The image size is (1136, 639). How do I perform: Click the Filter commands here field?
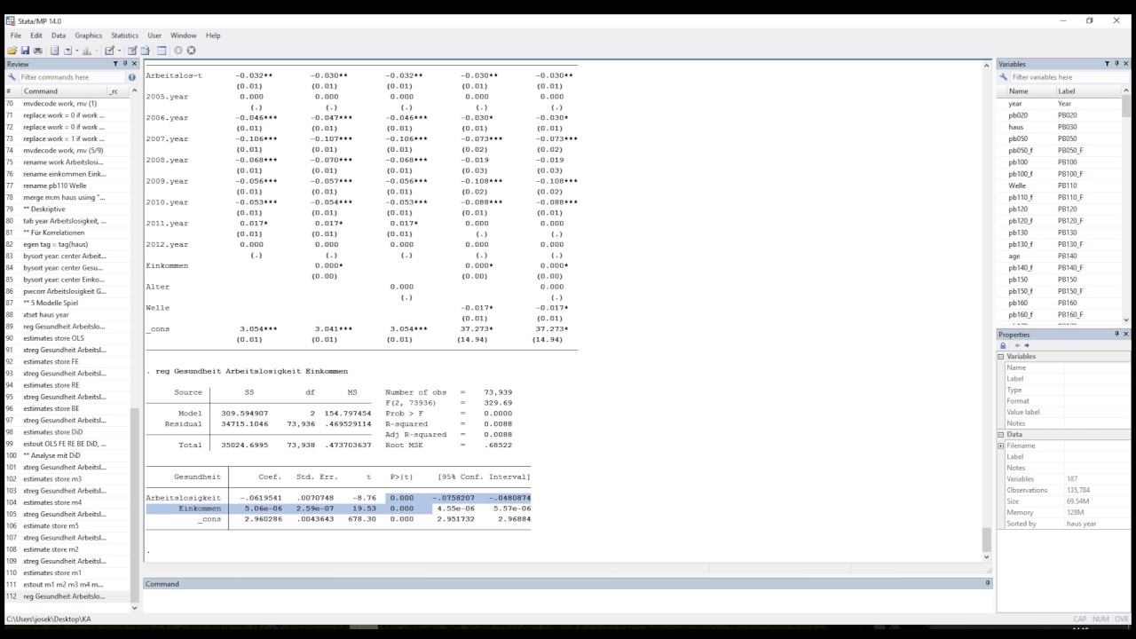pos(73,77)
